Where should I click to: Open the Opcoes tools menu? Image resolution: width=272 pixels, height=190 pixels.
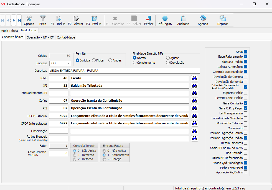(29, 20)
